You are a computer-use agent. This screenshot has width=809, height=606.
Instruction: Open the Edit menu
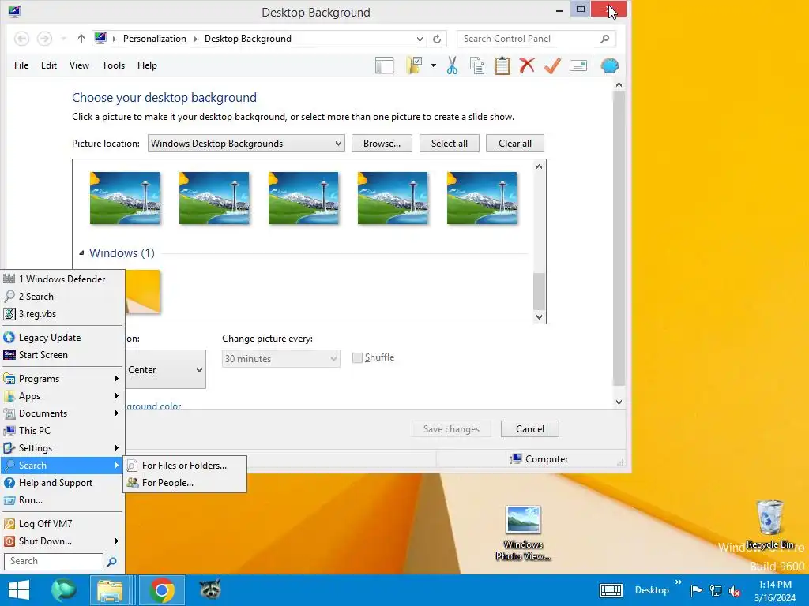click(x=49, y=65)
